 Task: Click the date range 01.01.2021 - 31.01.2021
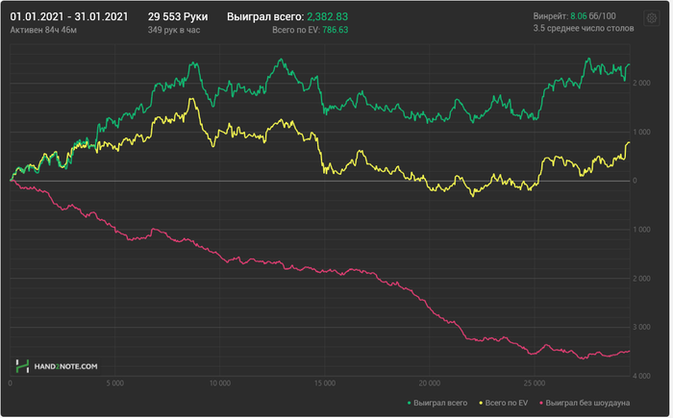point(69,16)
